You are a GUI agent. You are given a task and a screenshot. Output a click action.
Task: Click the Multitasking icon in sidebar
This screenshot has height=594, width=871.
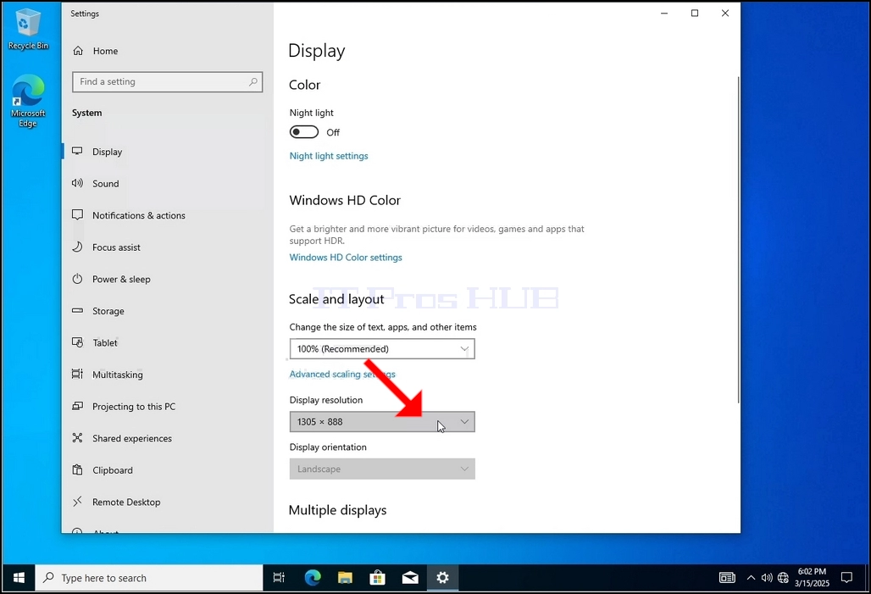click(78, 374)
